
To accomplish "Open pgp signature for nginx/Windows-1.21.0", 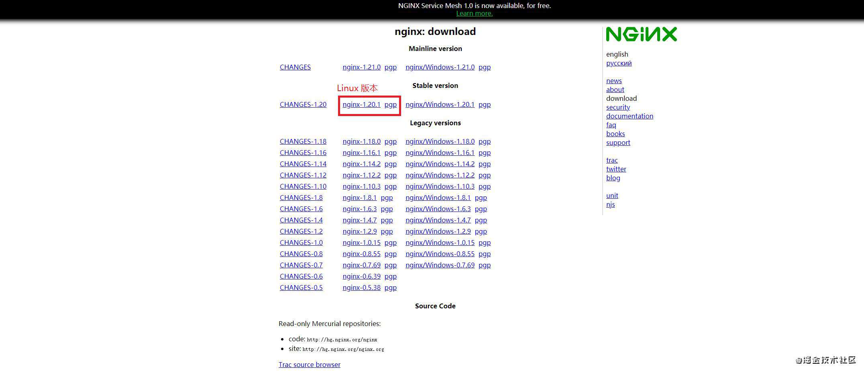I will pos(485,67).
